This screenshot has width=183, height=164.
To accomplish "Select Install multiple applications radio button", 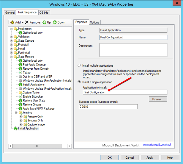I will coord(79,65).
